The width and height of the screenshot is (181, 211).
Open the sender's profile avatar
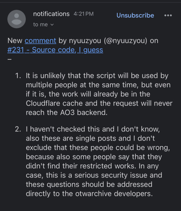click(16, 19)
